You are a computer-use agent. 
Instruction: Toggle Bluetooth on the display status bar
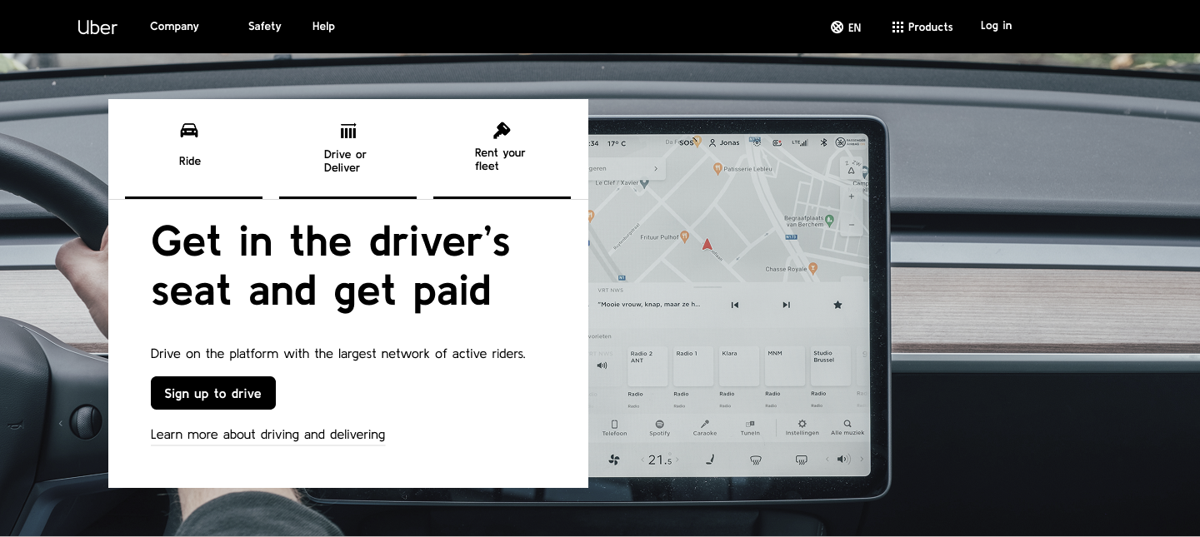(822, 142)
